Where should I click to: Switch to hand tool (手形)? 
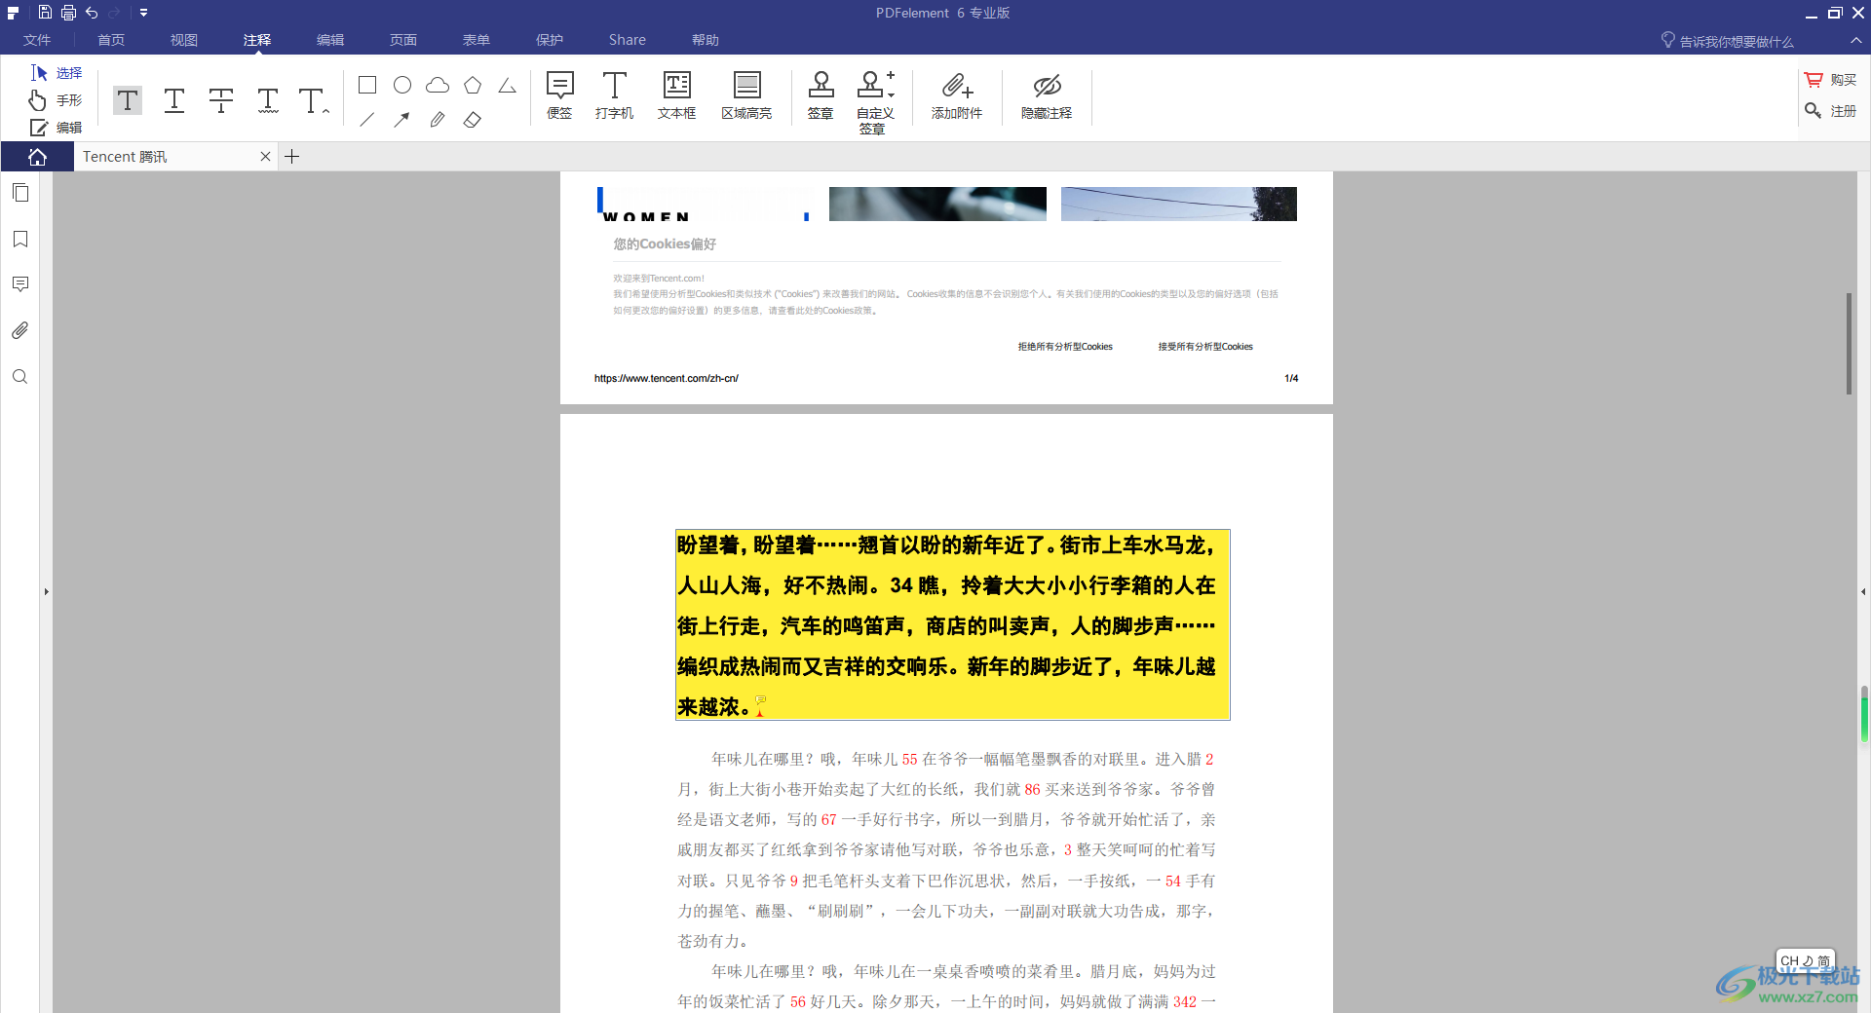point(57,100)
